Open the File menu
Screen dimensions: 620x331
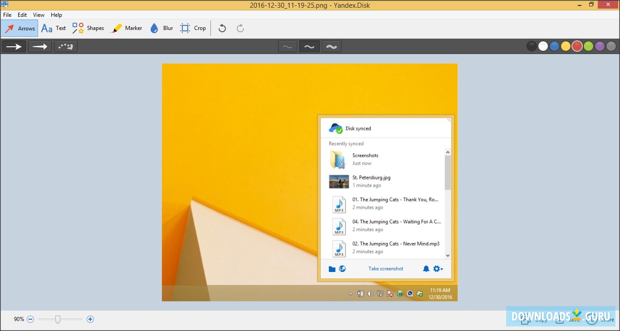(7, 15)
